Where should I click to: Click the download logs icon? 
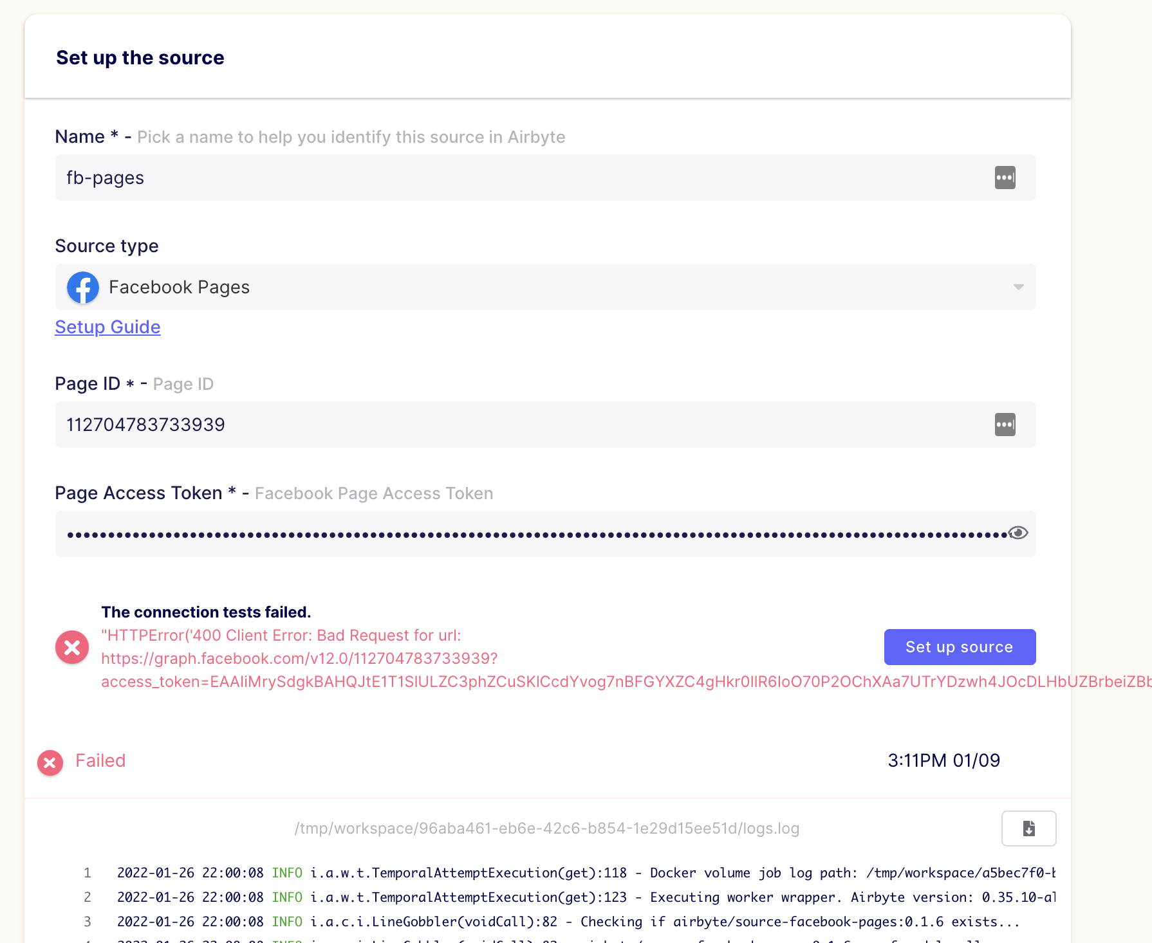(1028, 829)
